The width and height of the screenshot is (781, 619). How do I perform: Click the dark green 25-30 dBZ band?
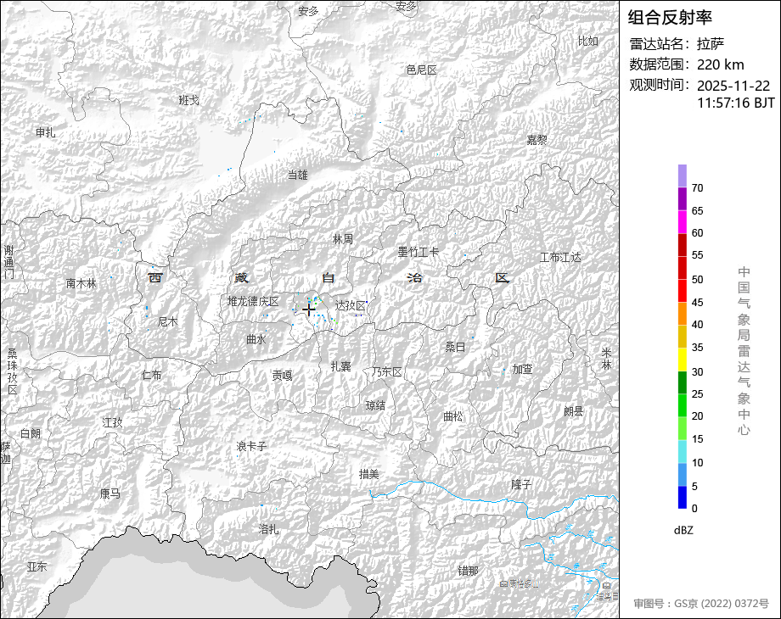[x=683, y=382]
